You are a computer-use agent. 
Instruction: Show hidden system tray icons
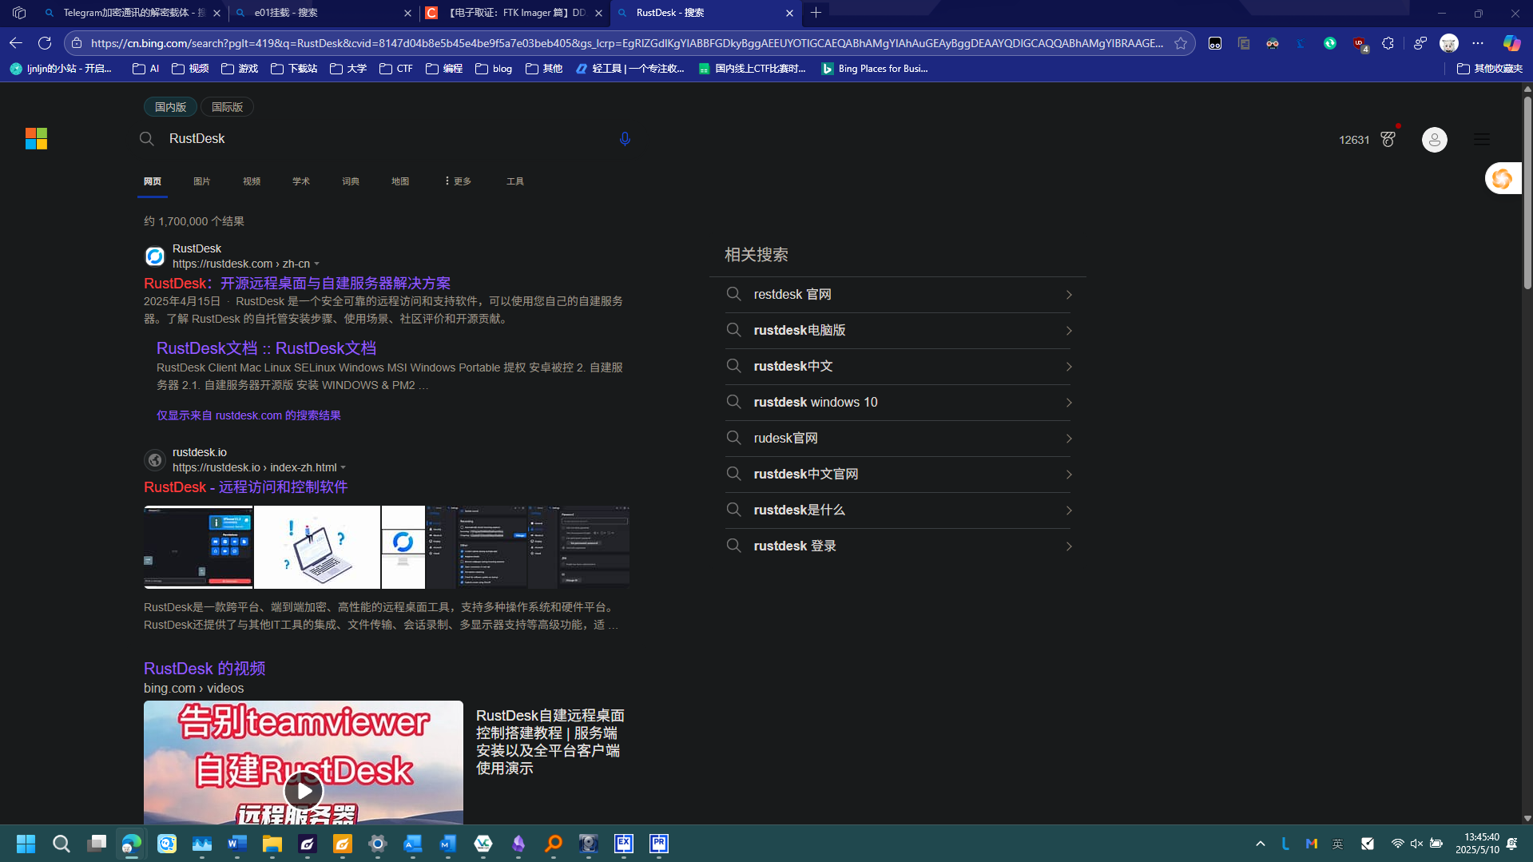(1261, 844)
